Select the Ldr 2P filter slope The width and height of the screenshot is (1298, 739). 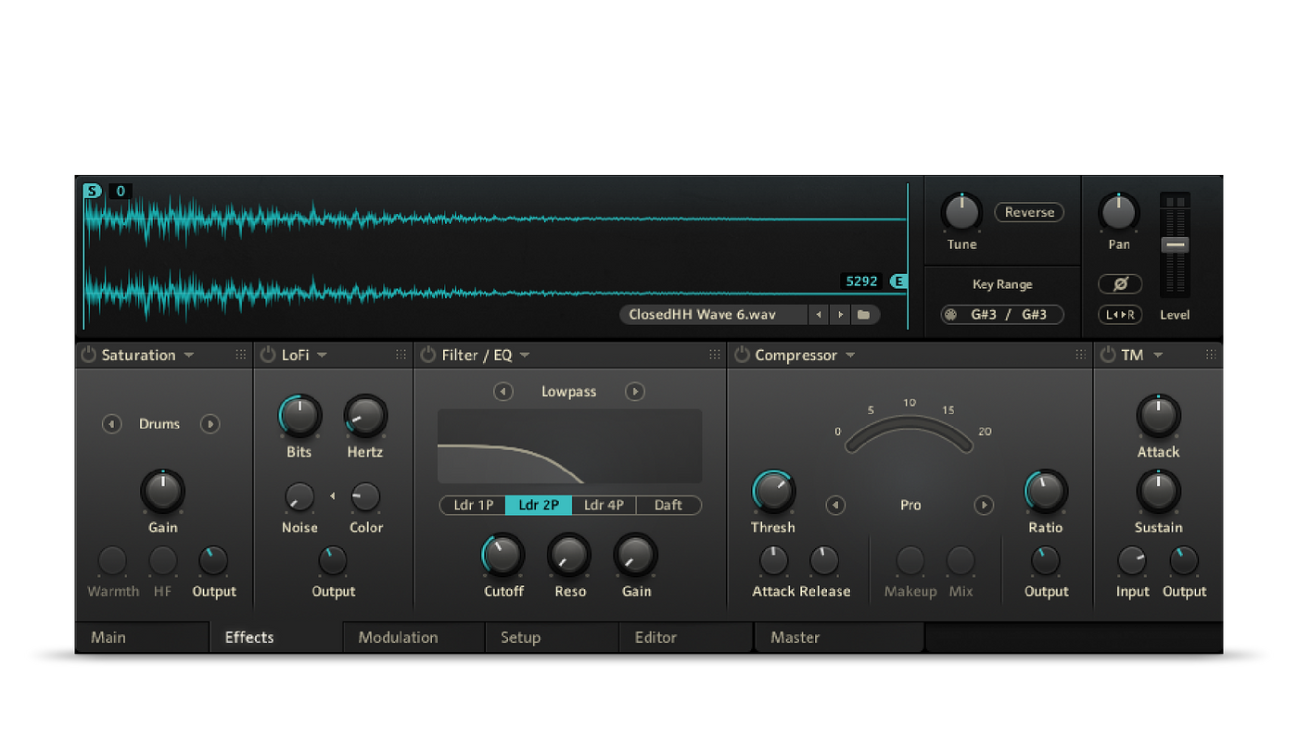539,506
